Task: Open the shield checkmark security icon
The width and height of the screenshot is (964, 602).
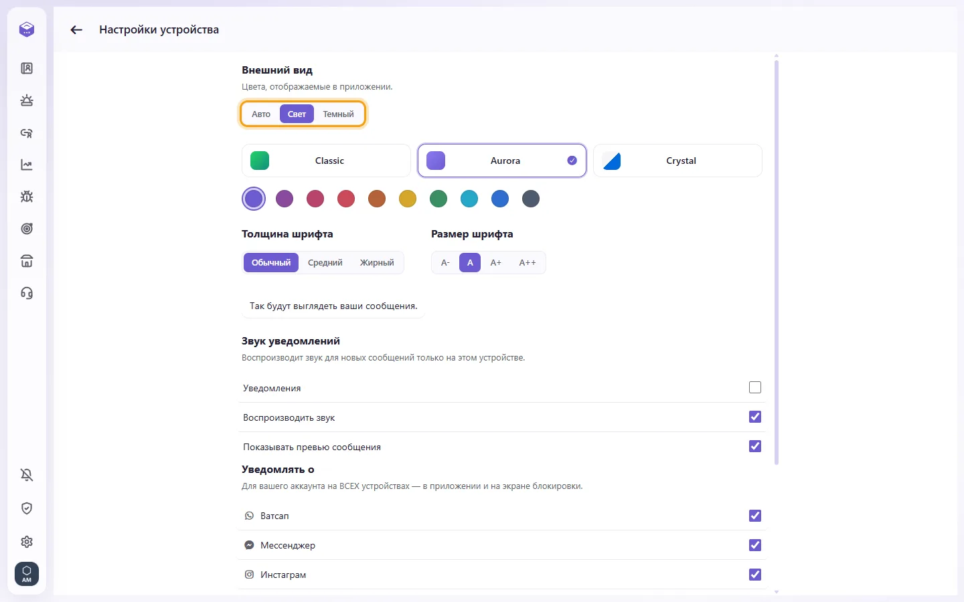Action: point(27,508)
